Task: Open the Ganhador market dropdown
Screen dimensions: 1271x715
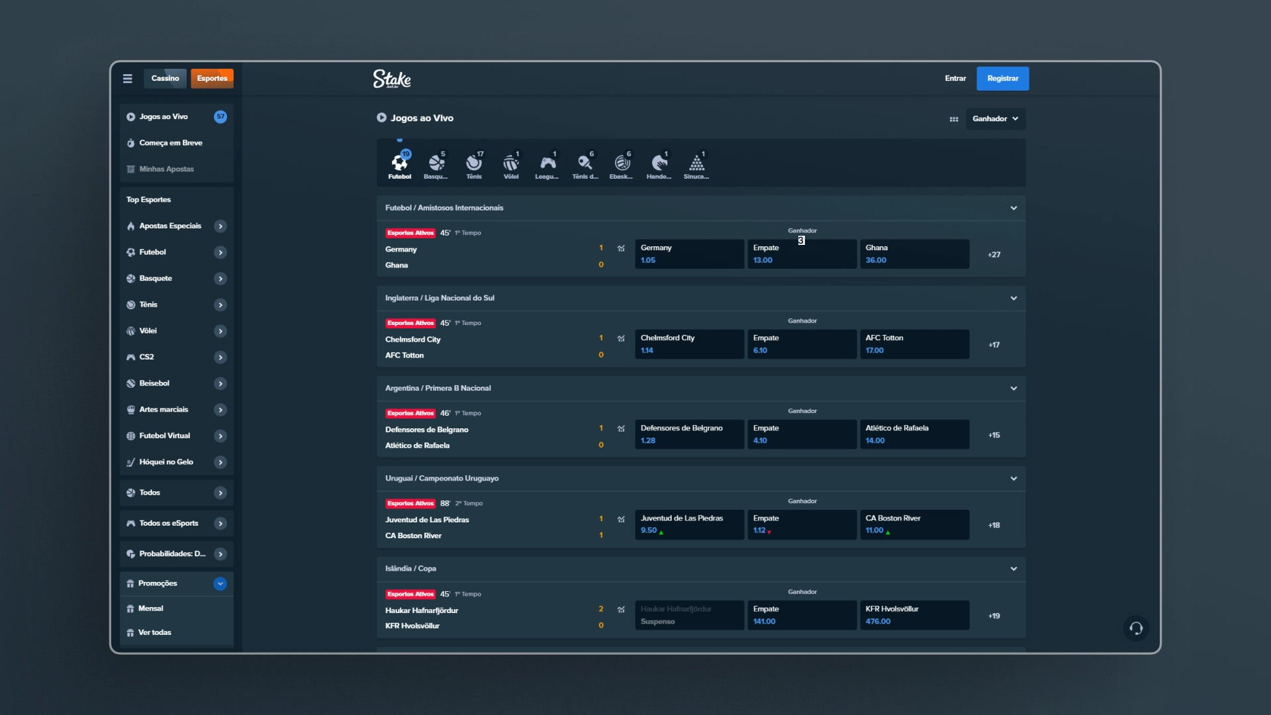Action: pyautogui.click(x=996, y=119)
